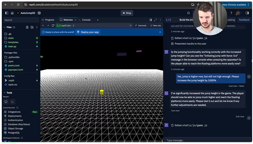
Task: Open the recent Console tool icon
Action: tap(12, 102)
